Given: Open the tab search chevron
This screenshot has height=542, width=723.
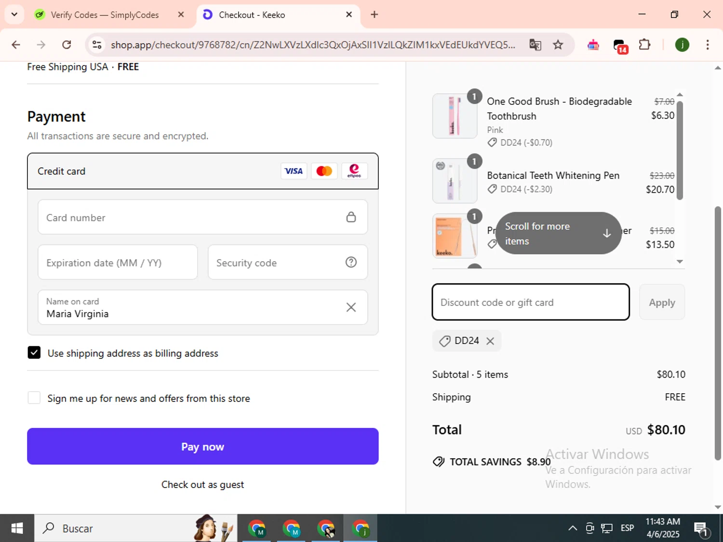Looking at the screenshot, I should pos(14,14).
